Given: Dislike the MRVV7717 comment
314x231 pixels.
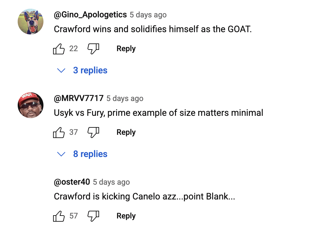Looking at the screenshot, I should click(93, 133).
